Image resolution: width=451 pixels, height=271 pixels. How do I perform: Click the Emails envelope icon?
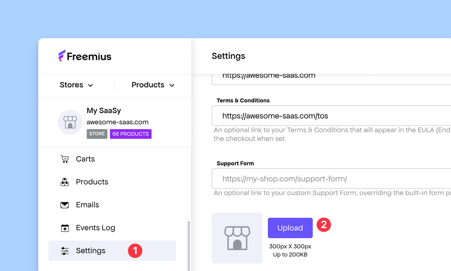click(x=65, y=205)
